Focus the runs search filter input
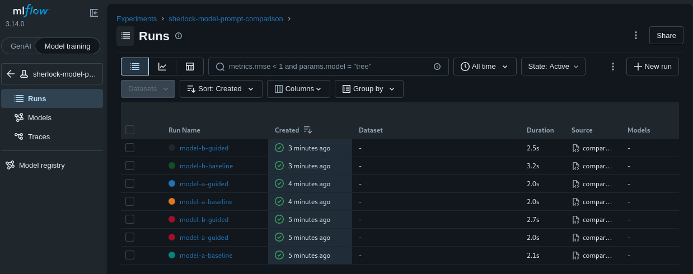Viewport: 693px width, 274px height. click(x=327, y=67)
